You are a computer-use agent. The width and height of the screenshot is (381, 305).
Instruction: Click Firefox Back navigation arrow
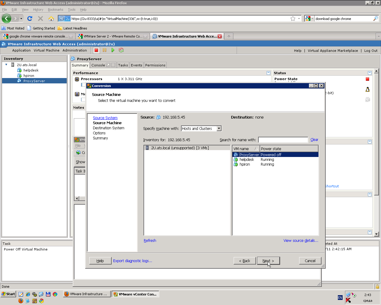[x=7, y=18]
